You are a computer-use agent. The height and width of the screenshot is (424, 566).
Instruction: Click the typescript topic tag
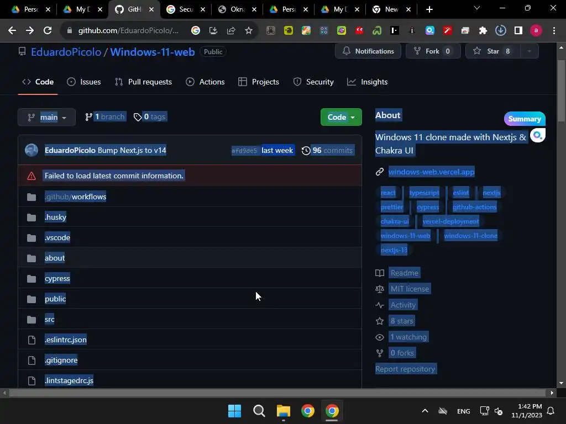point(424,193)
